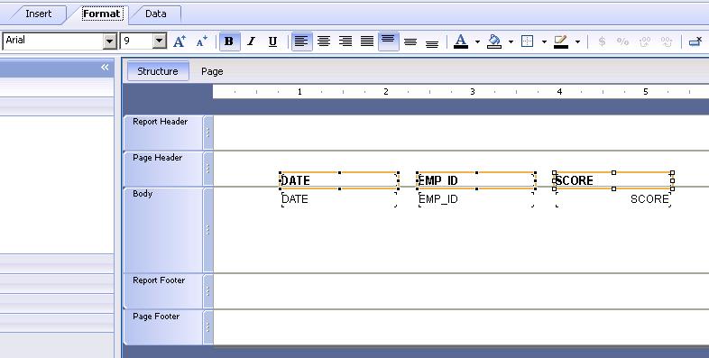The width and height of the screenshot is (709, 358).
Task: Set vertical alignment to top
Action: click(x=389, y=41)
